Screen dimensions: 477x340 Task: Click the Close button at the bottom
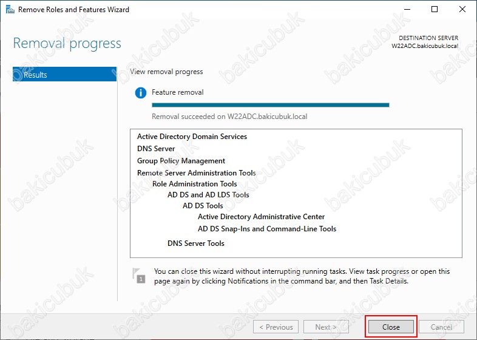(391, 327)
